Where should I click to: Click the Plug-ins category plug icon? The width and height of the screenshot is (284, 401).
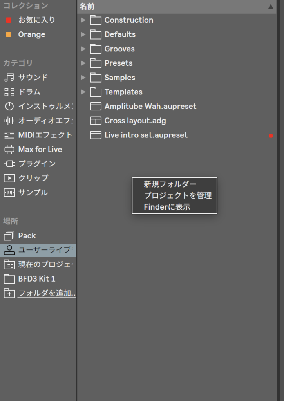pyautogui.click(x=9, y=164)
